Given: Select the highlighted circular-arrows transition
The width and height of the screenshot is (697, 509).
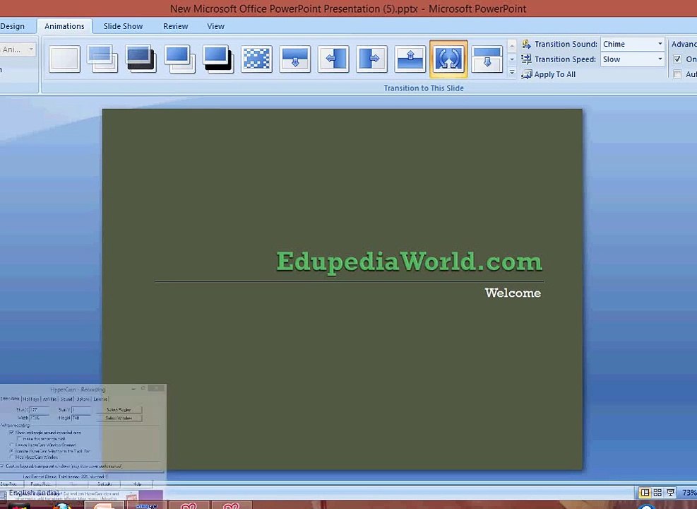Looking at the screenshot, I should pos(448,58).
